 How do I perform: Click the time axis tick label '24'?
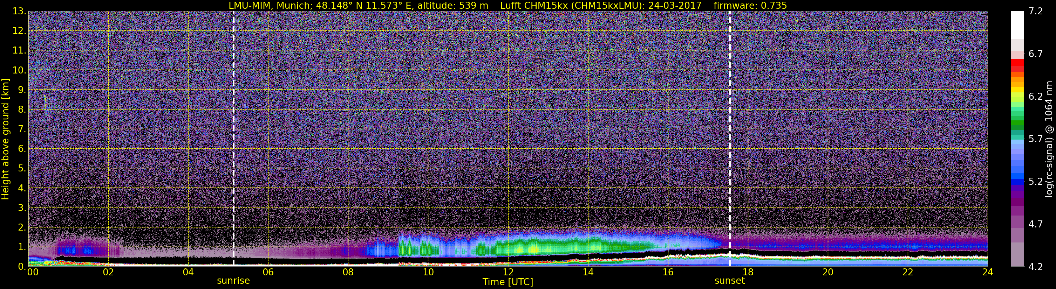point(988,272)
